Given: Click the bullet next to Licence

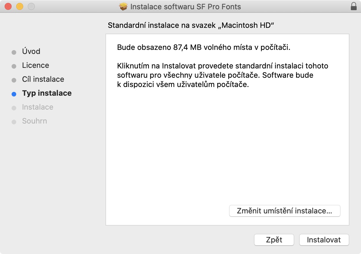Looking at the screenshot, I should [x=14, y=66].
